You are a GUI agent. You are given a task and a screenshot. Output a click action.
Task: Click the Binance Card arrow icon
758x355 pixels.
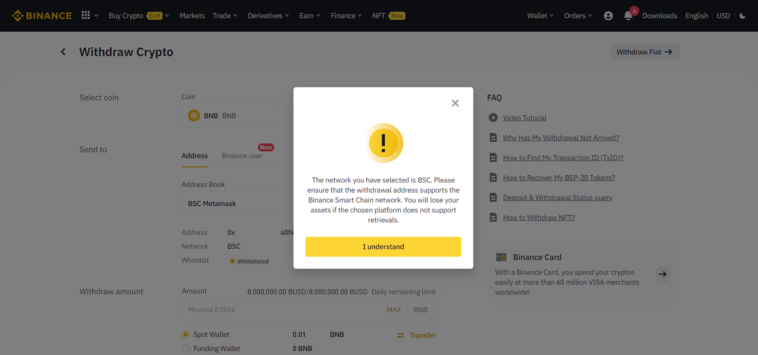coord(663,274)
